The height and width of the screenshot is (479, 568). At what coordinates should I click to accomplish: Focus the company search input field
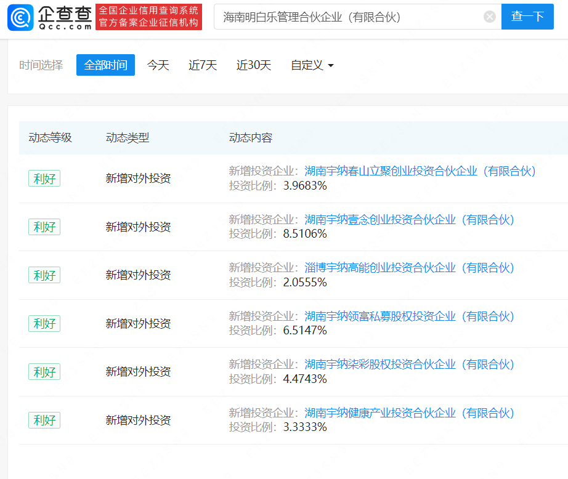tap(357, 17)
